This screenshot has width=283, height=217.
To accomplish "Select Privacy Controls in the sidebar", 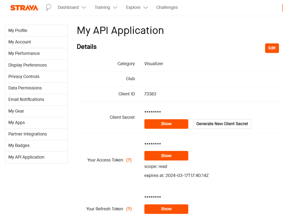I will click(x=24, y=77).
